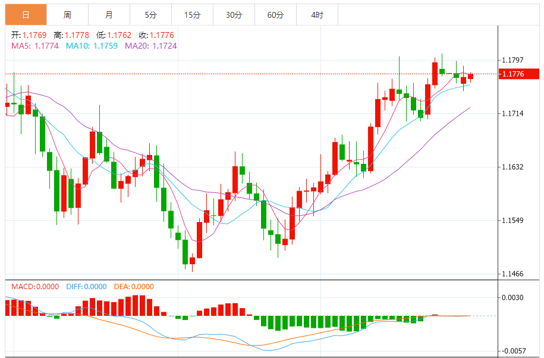The image size is (544, 358).
Task: Switch to the 周 (weekly) tab
Action: point(67,15)
